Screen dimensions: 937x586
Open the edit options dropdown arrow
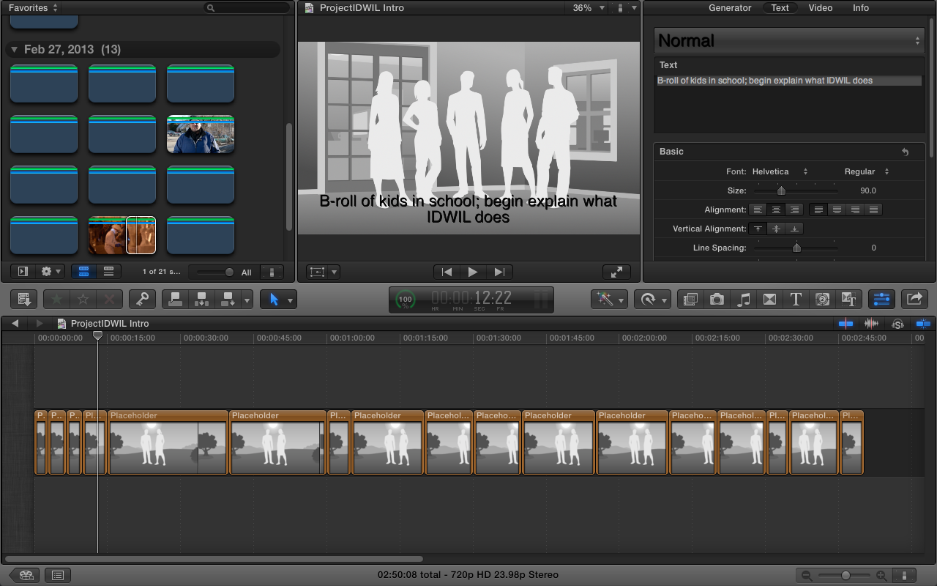[247, 299]
